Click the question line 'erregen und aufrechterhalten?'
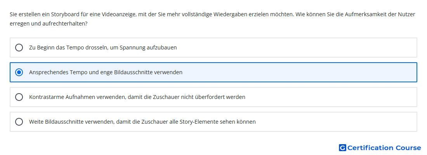 click(49, 24)
